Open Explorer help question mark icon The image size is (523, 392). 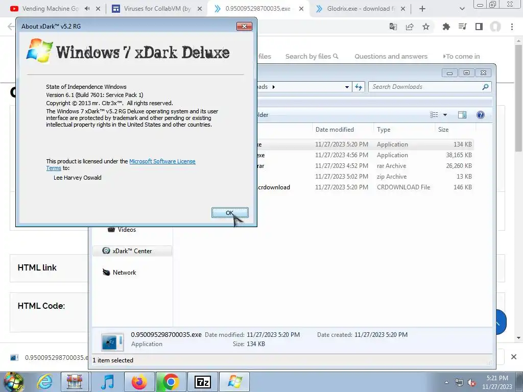[x=480, y=115]
